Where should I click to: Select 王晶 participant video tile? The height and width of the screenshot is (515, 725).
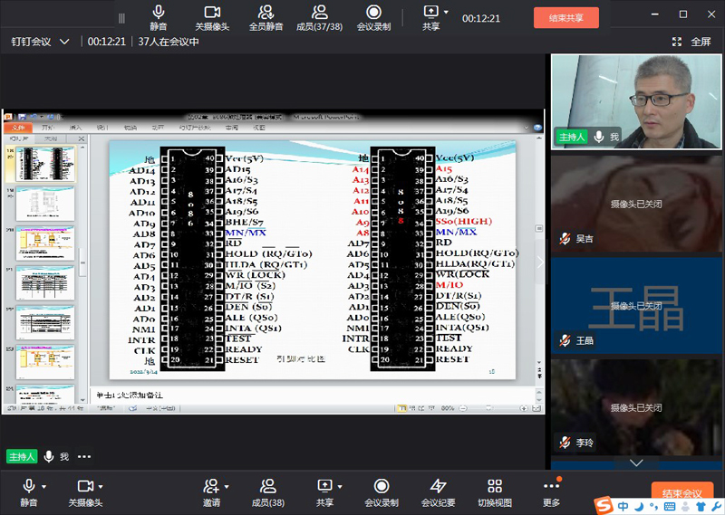tap(636, 304)
